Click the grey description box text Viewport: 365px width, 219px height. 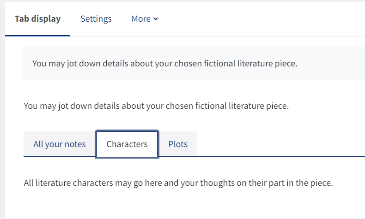pyautogui.click(x=165, y=64)
